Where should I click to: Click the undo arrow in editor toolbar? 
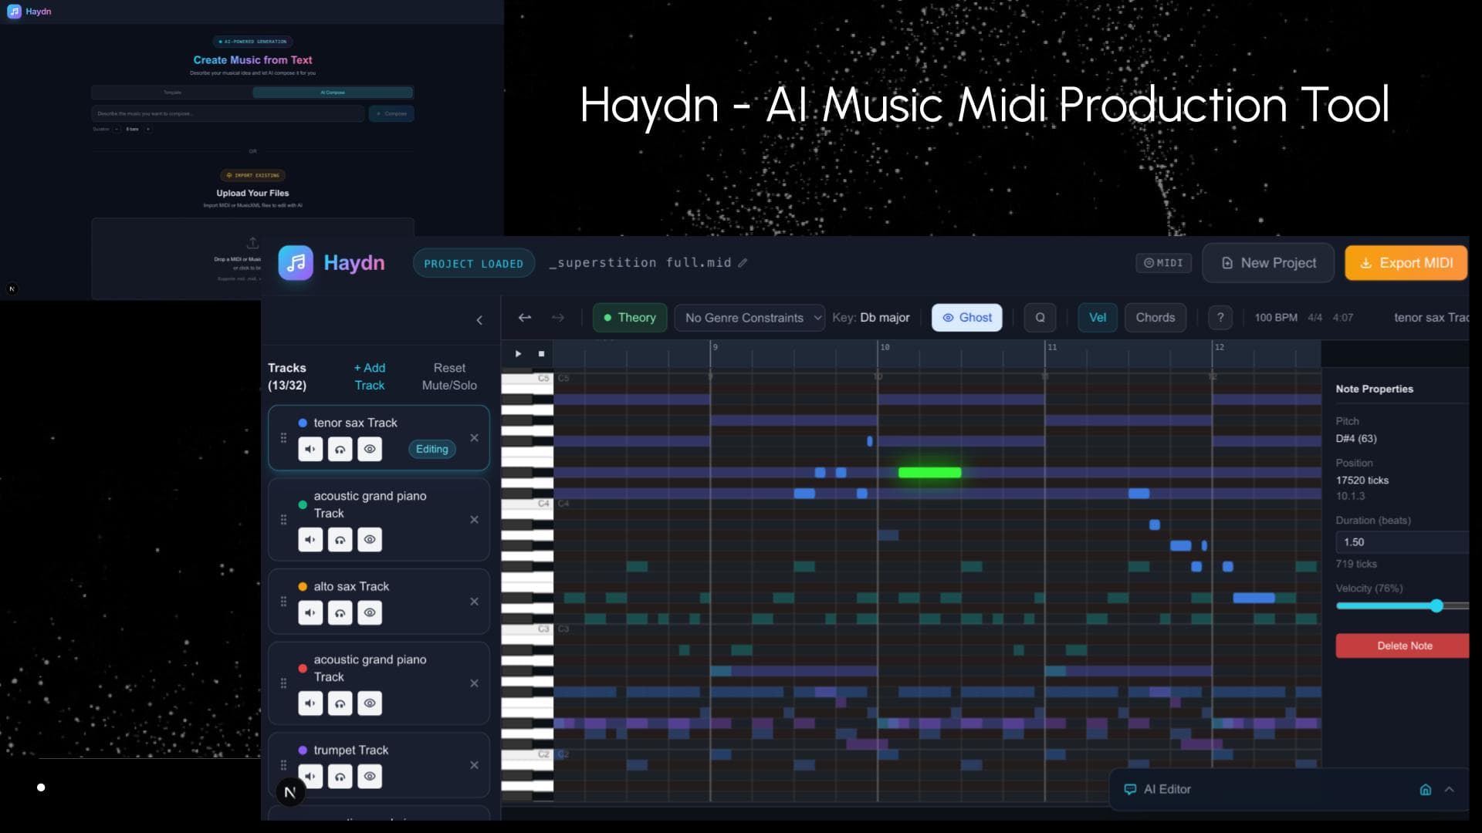click(x=525, y=318)
